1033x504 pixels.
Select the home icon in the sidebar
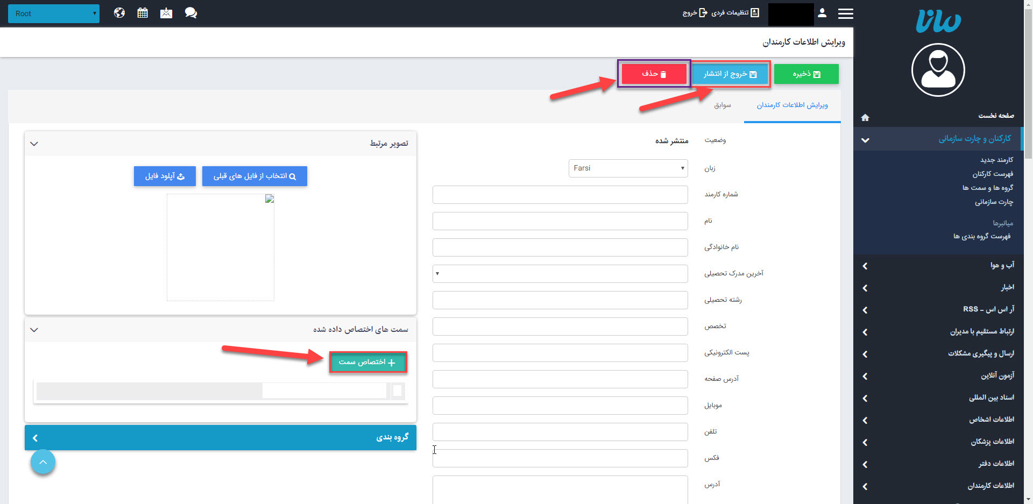tap(865, 117)
